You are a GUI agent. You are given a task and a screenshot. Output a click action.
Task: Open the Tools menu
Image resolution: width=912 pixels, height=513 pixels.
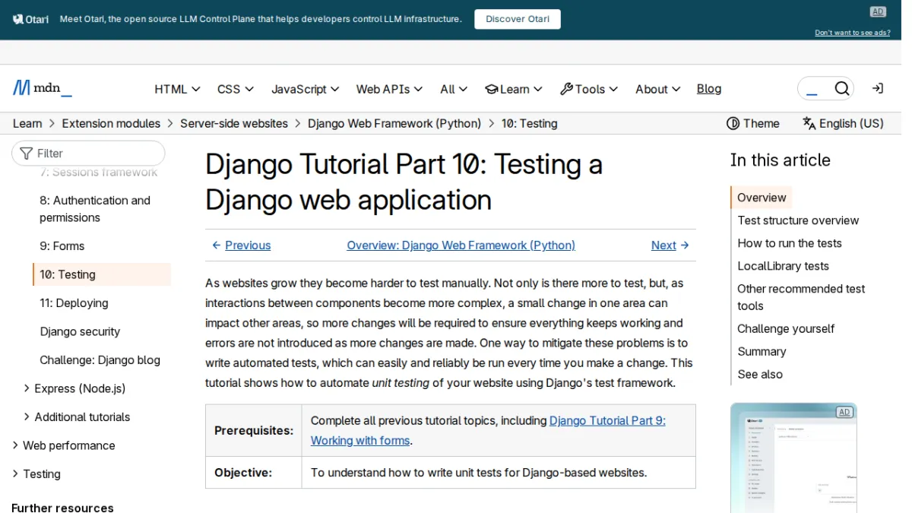pos(589,89)
